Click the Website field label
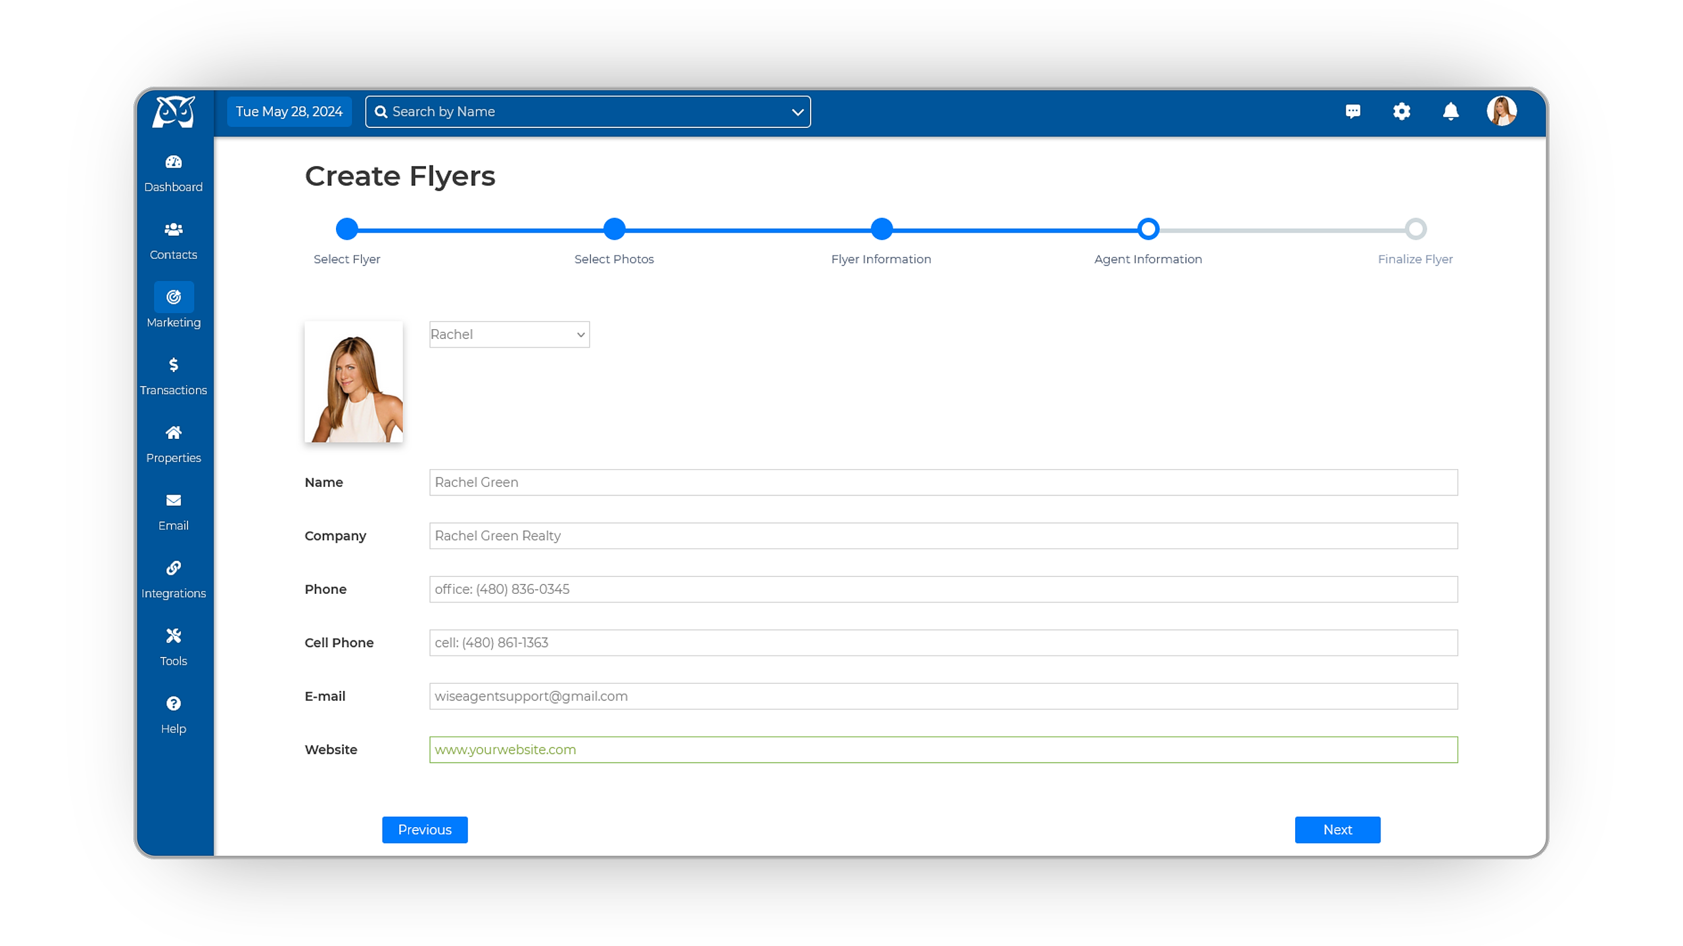Viewport: 1683px width, 946px height. click(x=331, y=750)
